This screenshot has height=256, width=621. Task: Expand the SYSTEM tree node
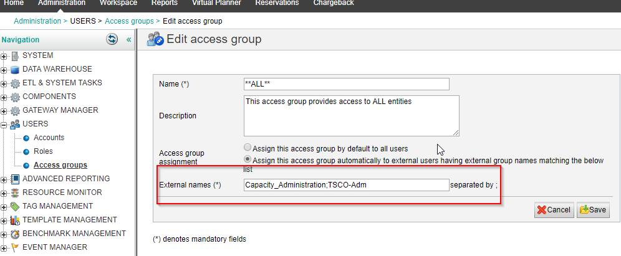pyautogui.click(x=4, y=56)
